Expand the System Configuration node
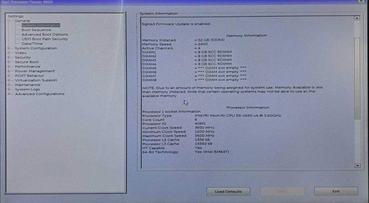369x203 pixels. (9, 48)
